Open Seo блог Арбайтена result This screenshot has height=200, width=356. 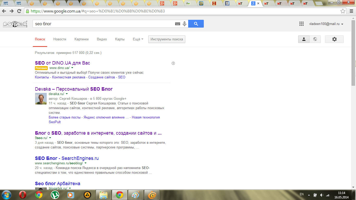(58, 184)
